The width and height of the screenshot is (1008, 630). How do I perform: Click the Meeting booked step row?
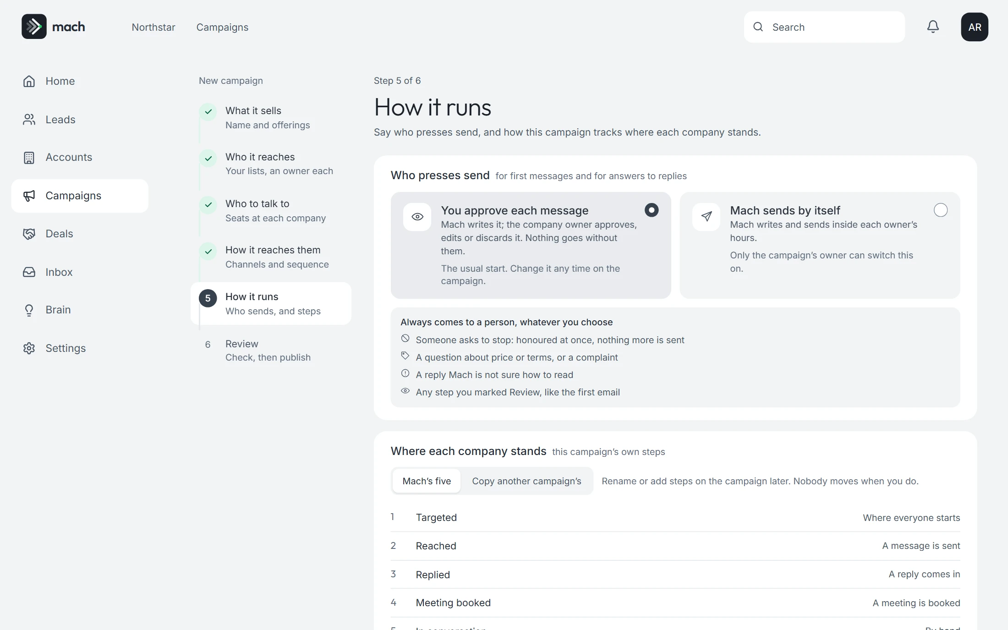point(675,603)
